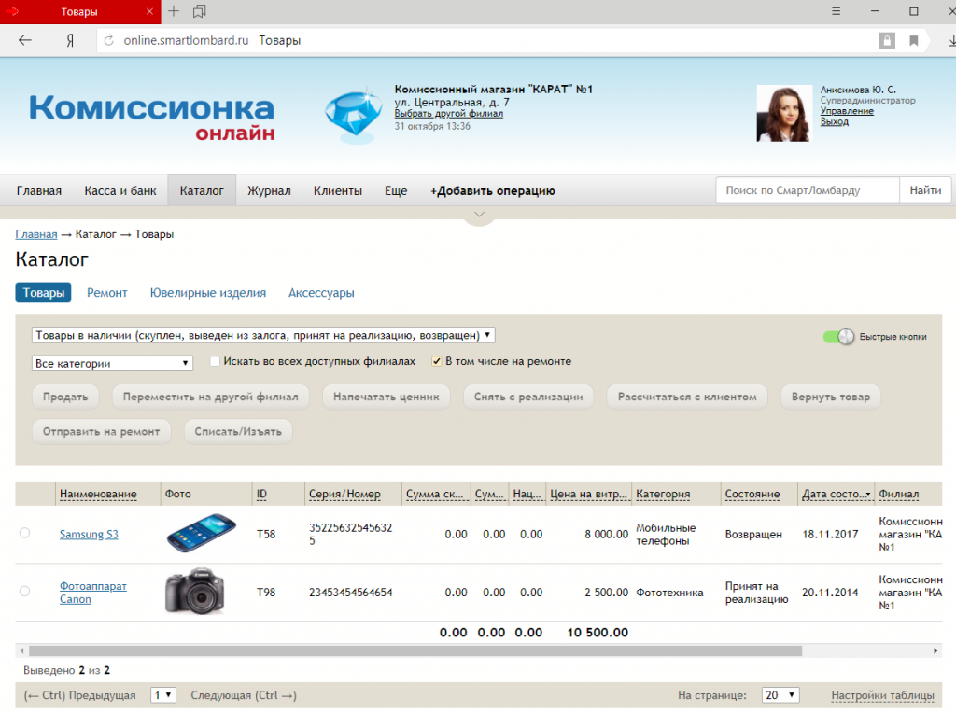956x712 pixels.
Task: Open the Клиенты menu
Action: click(338, 190)
